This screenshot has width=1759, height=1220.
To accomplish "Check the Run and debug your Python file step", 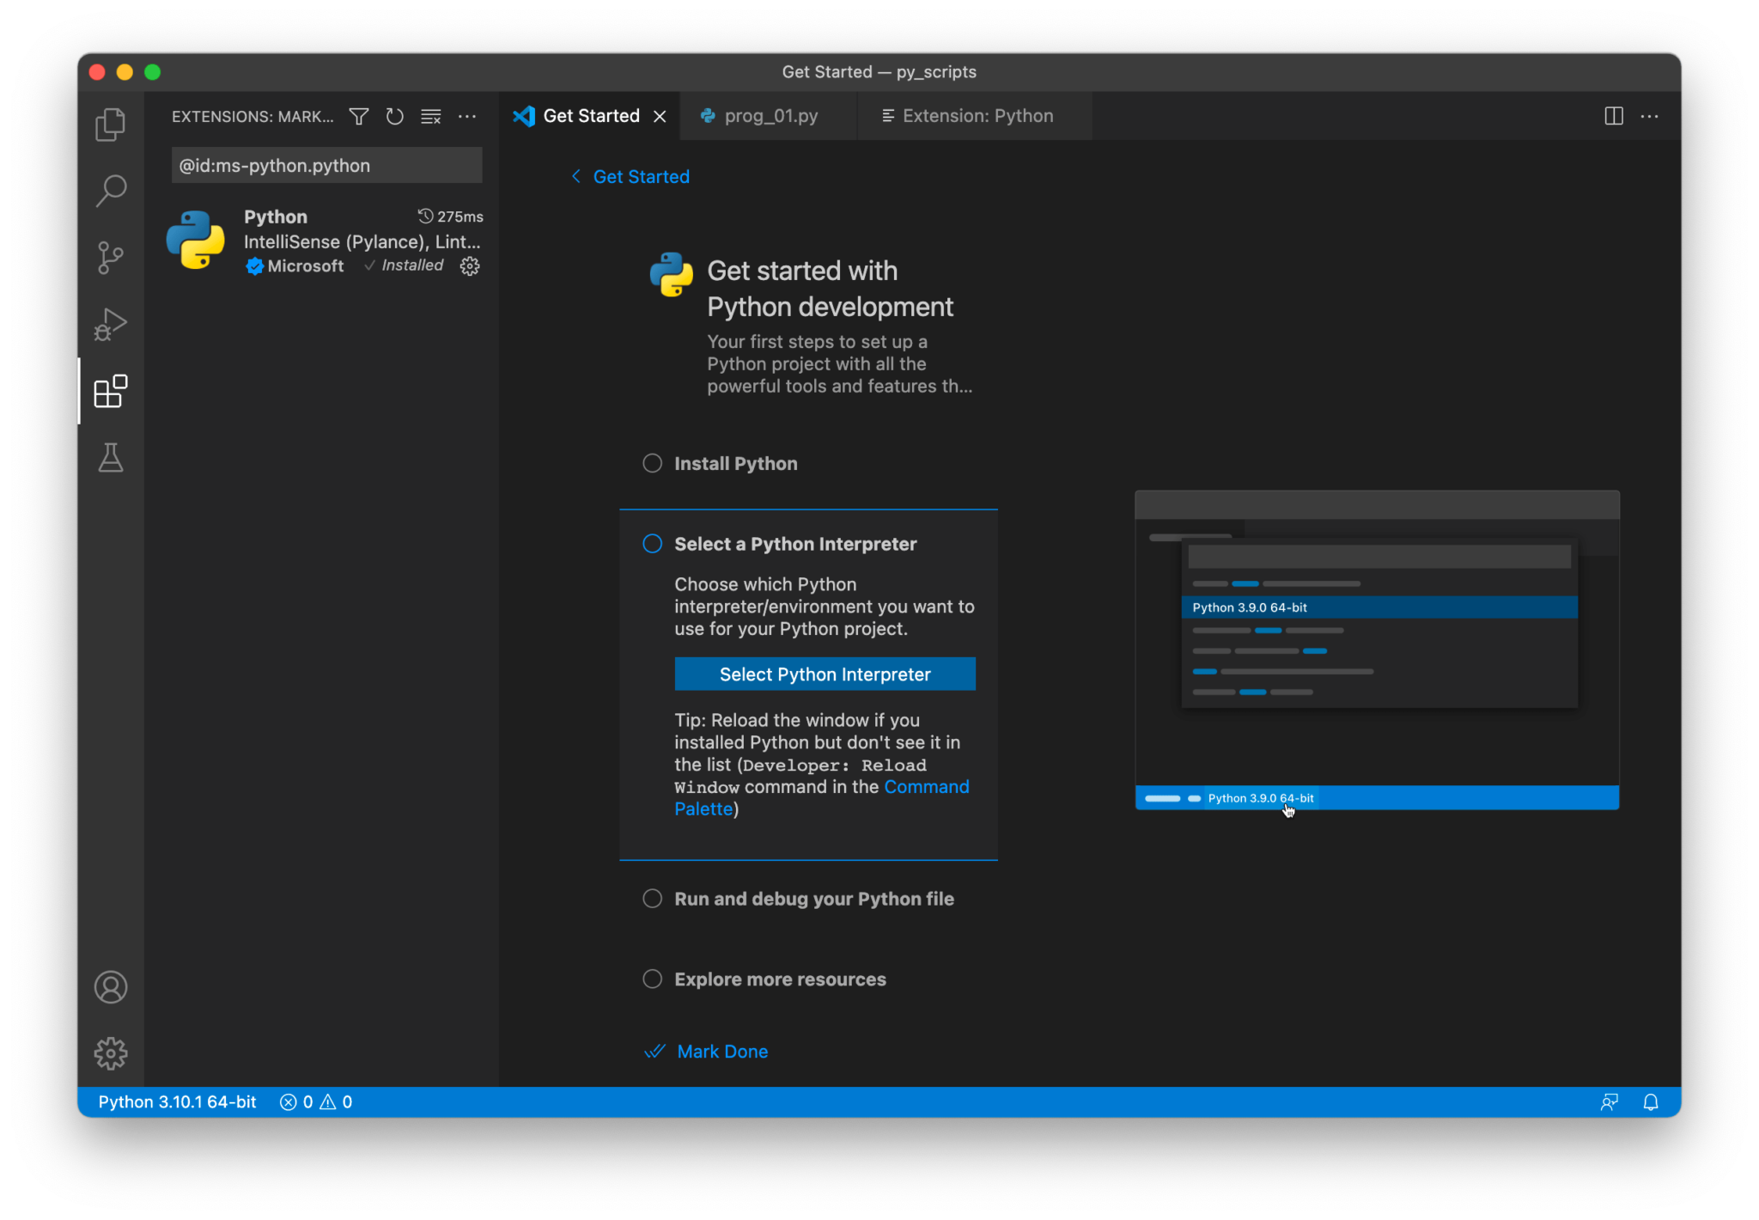I will 651,899.
